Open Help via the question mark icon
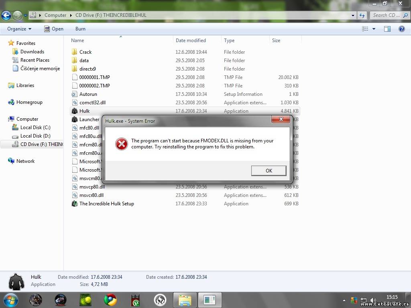The width and height of the screenshot is (411, 308). coord(401,29)
